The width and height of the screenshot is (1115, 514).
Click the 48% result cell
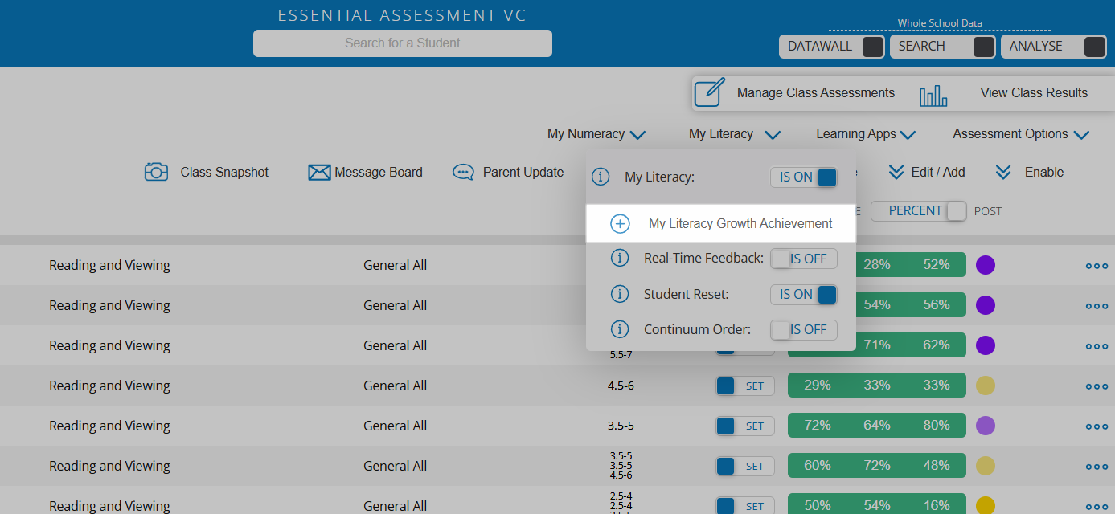pos(937,466)
